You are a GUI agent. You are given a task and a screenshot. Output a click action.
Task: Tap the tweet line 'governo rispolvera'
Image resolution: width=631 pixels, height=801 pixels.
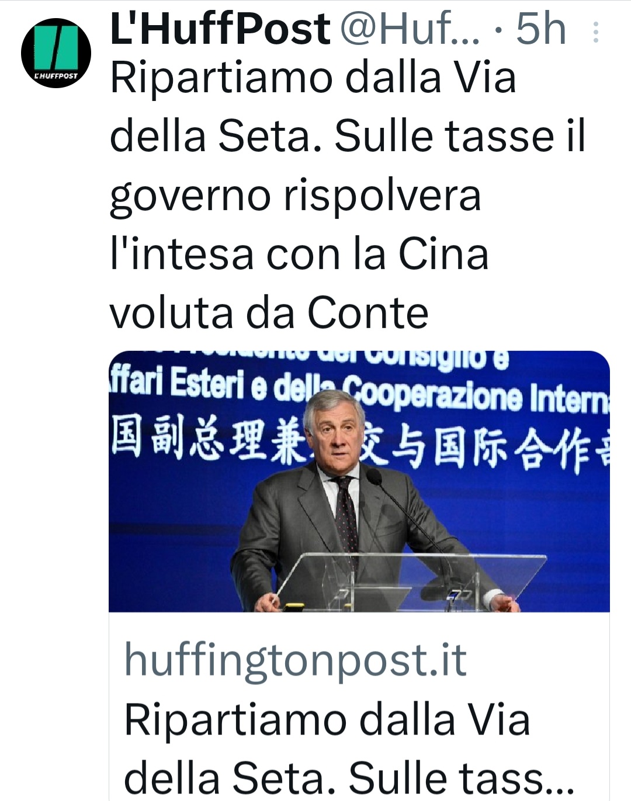coord(295,197)
